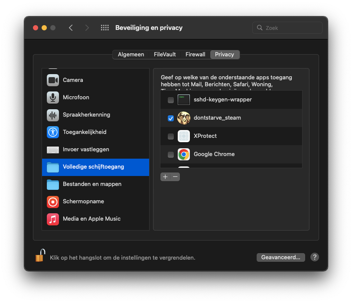Click the XProtect app icon

184,136
